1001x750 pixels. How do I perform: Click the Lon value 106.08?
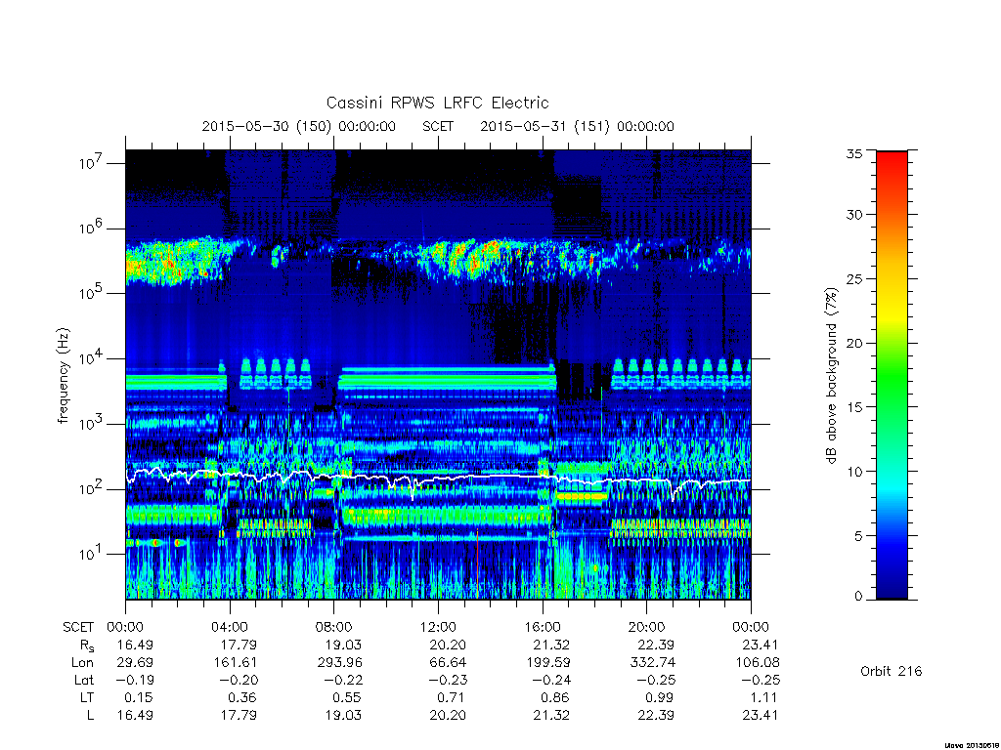[x=758, y=663]
